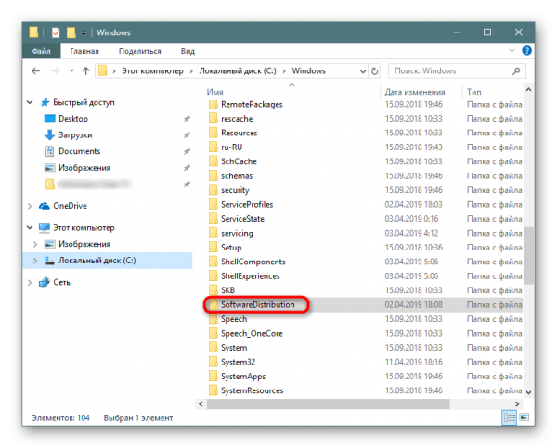Open the Help question mark icon
Screen dimensions: 557x448
526,51
